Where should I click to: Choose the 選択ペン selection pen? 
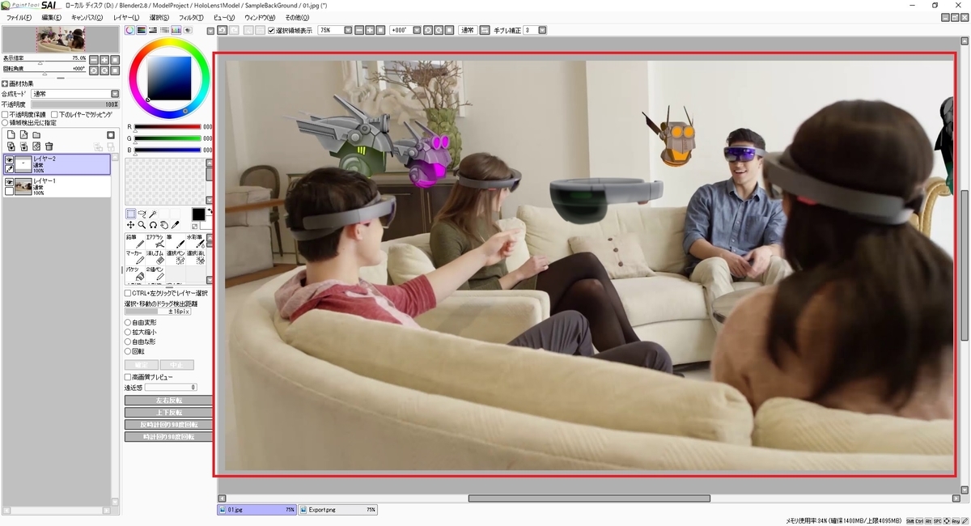(176, 257)
